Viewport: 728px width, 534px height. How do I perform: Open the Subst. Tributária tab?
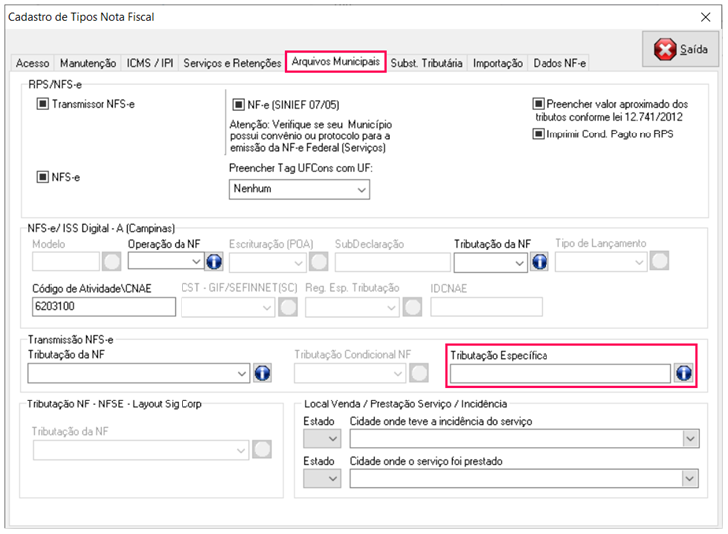[427, 63]
